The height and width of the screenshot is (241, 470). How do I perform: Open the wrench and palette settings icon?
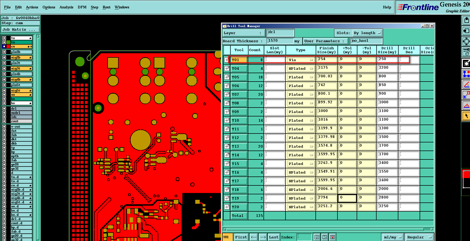pyautogui.click(x=466, y=52)
